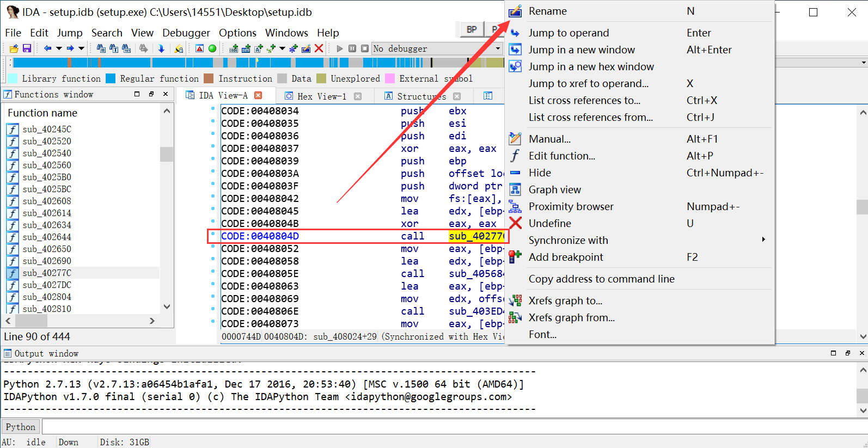Select sub_40277C in Functions window
The height and width of the screenshot is (448, 868).
coord(83,273)
